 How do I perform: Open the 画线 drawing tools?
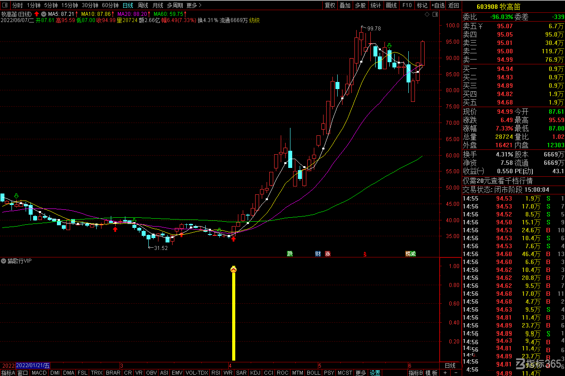coord(391,5)
